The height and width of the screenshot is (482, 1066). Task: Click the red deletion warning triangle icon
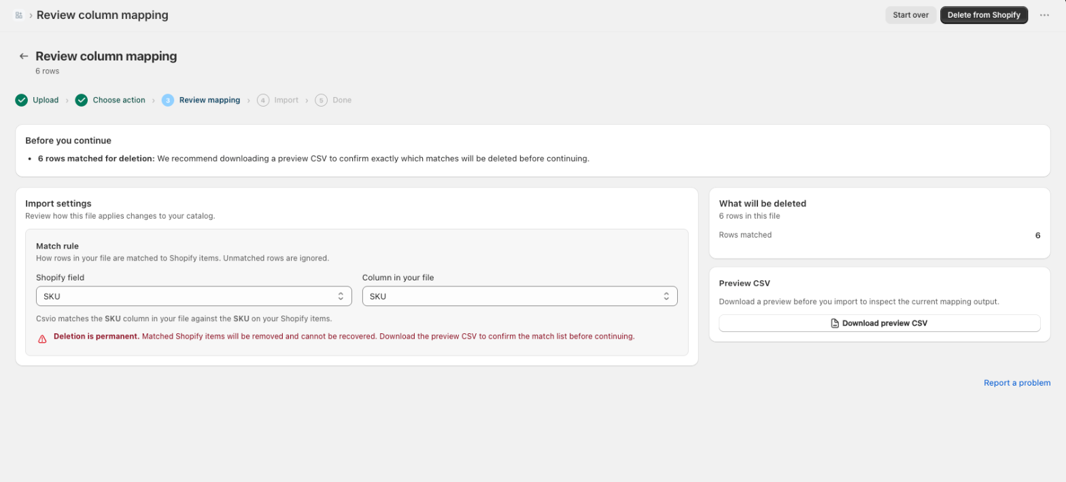click(42, 337)
